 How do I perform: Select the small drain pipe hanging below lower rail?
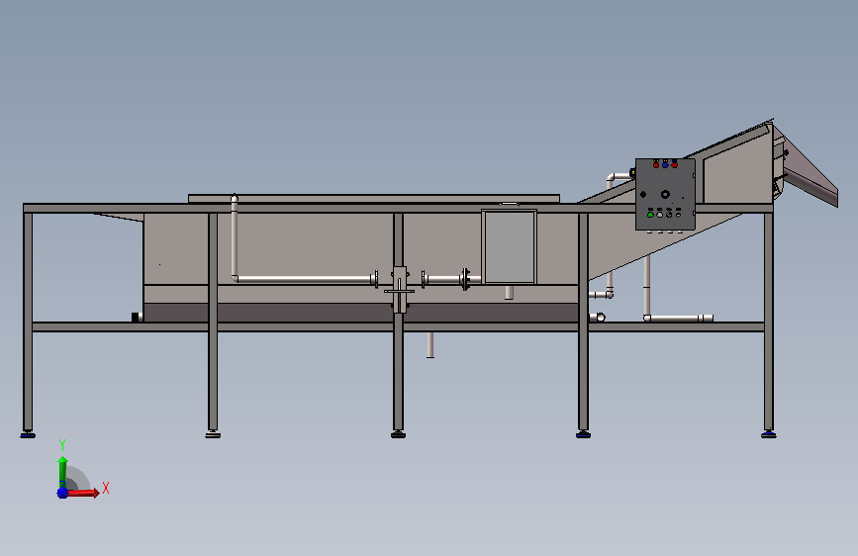(x=430, y=344)
